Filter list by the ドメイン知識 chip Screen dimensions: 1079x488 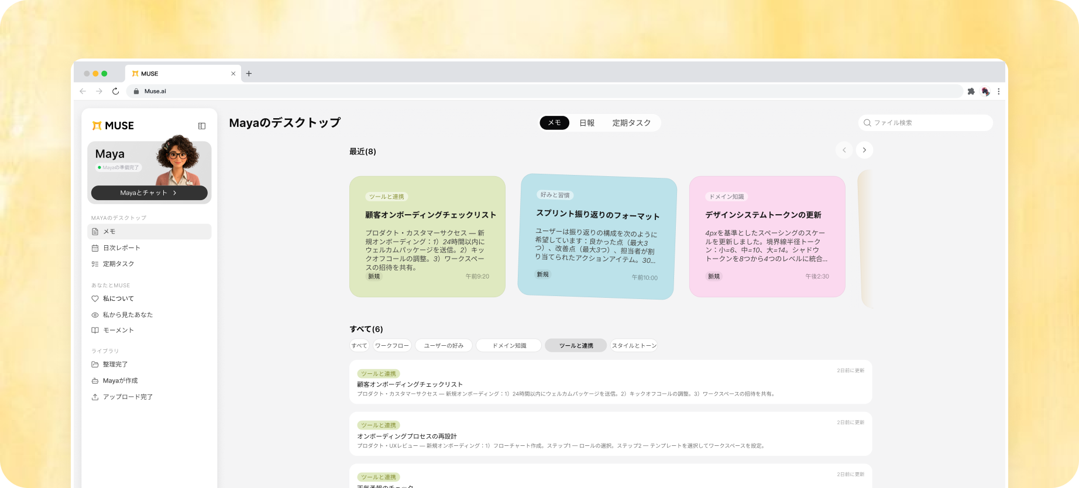pos(509,346)
